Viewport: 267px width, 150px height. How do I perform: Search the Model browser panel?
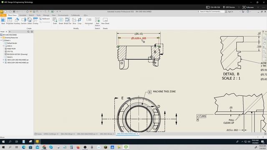pos(28,32)
